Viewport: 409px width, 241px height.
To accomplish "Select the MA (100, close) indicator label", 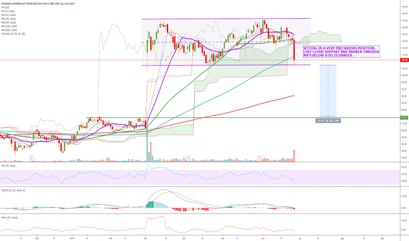I will tap(9, 26).
